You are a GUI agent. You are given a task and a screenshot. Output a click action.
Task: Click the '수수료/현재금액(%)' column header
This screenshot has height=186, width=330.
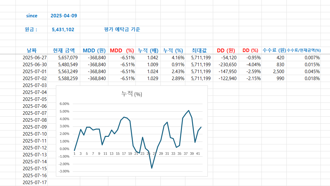[x=304, y=50]
